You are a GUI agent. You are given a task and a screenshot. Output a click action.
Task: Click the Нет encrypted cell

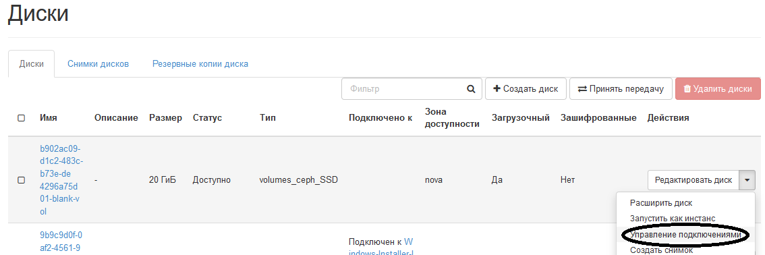point(567,180)
